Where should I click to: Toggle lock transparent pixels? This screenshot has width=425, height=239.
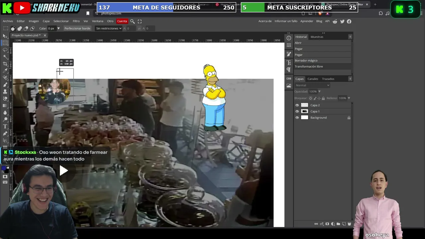point(310,98)
